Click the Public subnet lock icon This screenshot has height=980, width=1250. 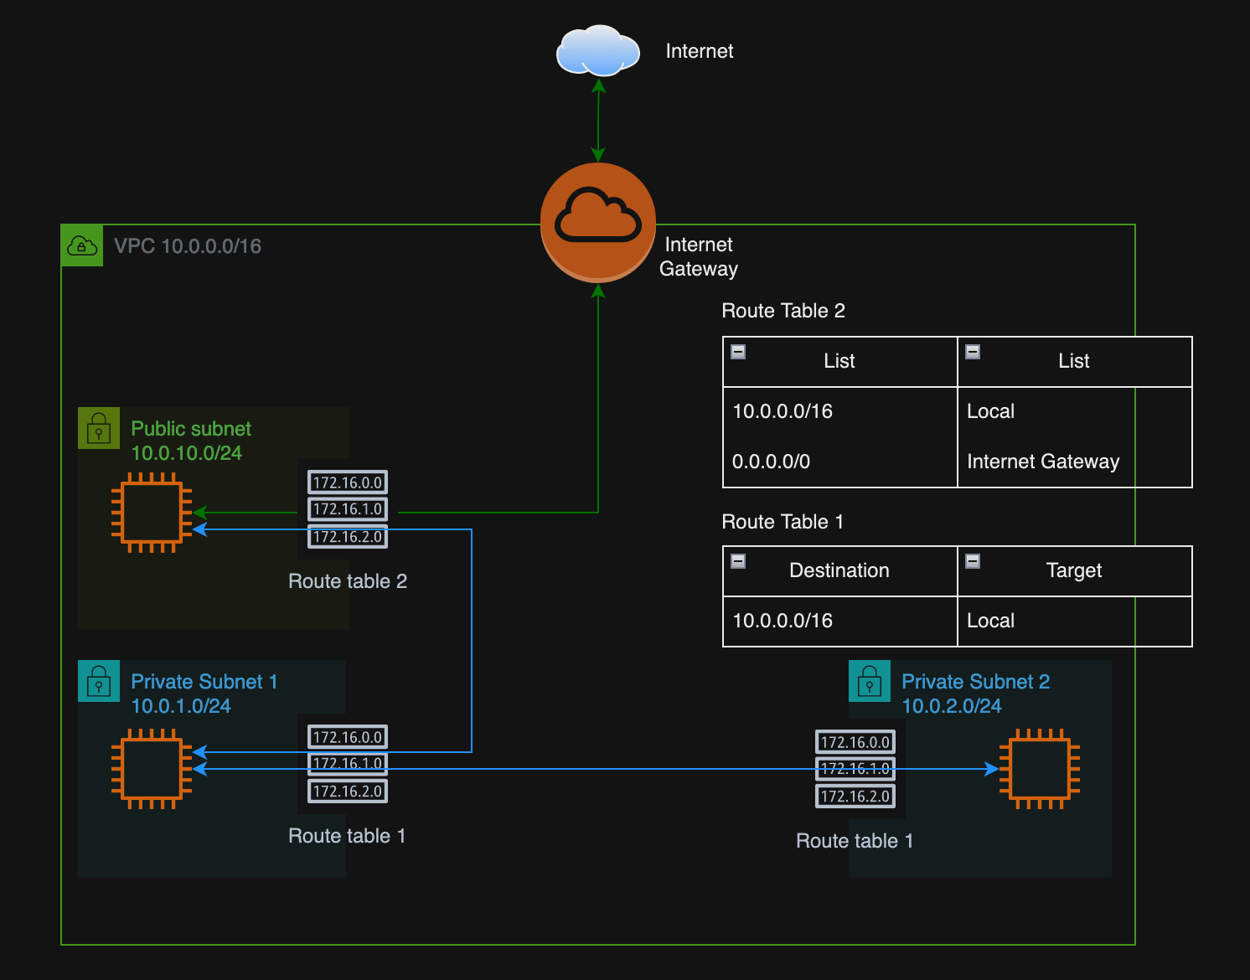point(99,430)
